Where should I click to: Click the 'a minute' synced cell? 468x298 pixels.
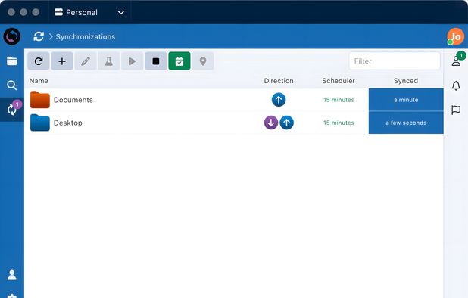click(406, 100)
